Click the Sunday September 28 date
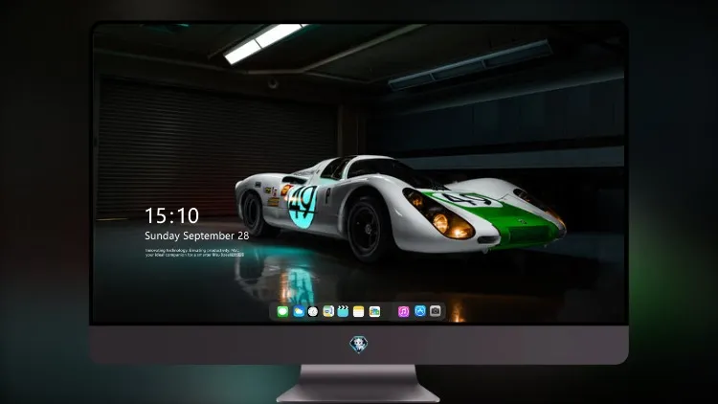The image size is (718, 404). [x=197, y=236]
